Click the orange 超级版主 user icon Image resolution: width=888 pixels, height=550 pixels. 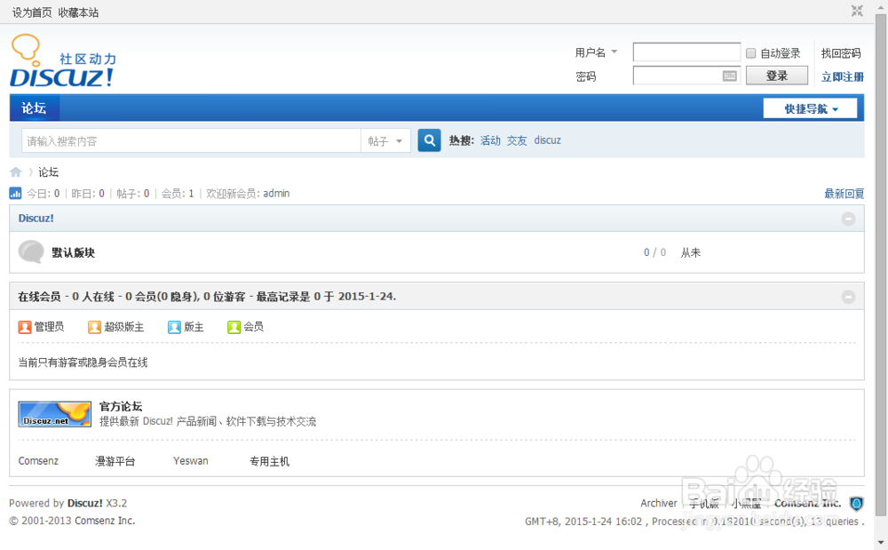click(95, 327)
